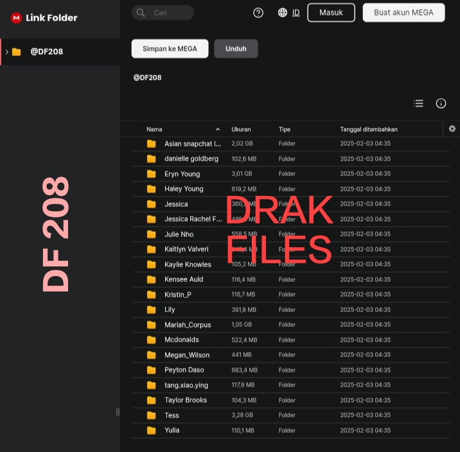Click the folder icon in the 102,6 MB row
460x452 pixels.
tap(152, 159)
